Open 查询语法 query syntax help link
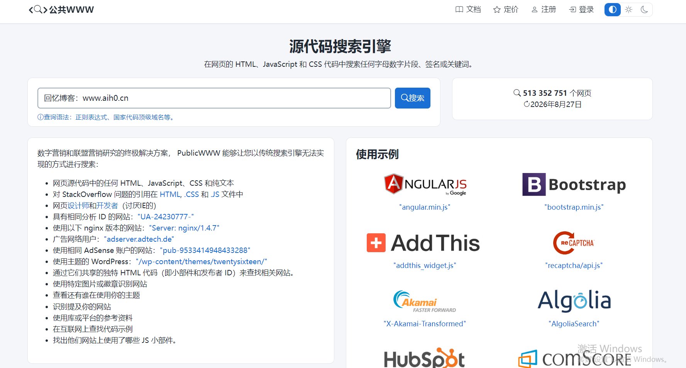This screenshot has width=686, height=368. pyautogui.click(x=107, y=117)
